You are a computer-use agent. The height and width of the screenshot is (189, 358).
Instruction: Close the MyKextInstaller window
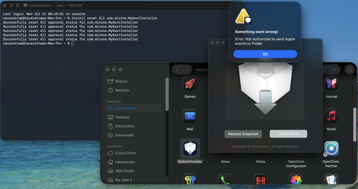pyautogui.click(x=212, y=43)
